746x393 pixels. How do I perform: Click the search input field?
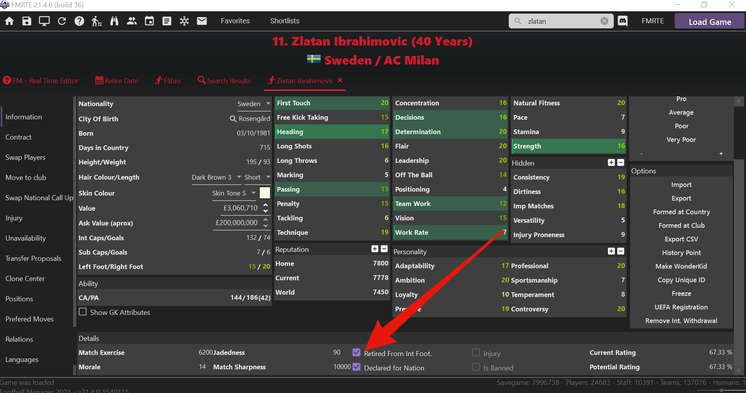[561, 21]
